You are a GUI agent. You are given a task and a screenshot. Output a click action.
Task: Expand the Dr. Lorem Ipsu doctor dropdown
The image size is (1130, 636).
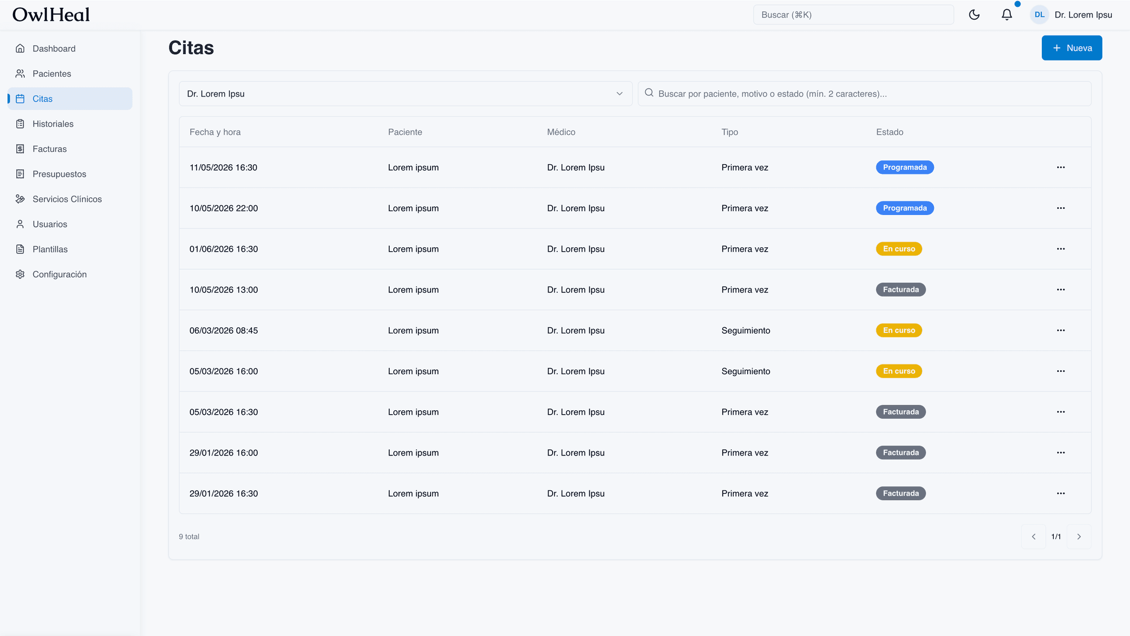point(405,94)
